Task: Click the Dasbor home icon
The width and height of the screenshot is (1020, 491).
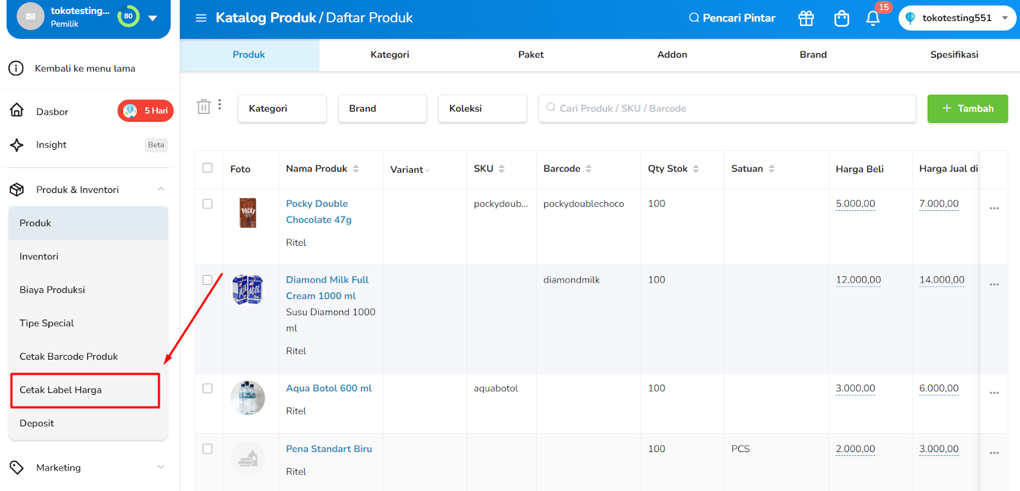Action: [17, 111]
